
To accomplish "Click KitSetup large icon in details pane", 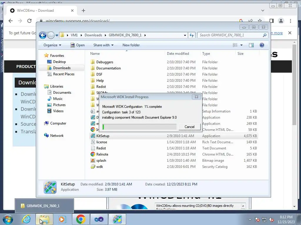I will click(x=50, y=187).
